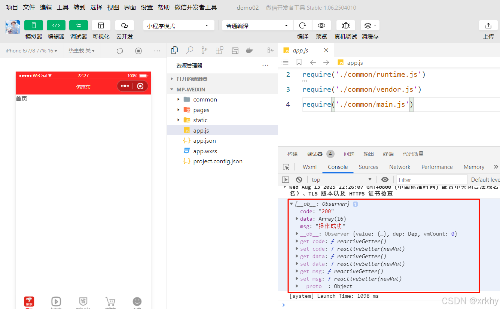Open the 微信开发者工具 menu
Screen dimensions: 500x309
pyautogui.click(x=196, y=7)
